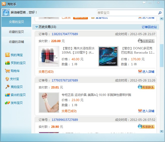Click Wangwang icon in 给我留言 button
This screenshot has width=165, height=142.
pos(140,41)
